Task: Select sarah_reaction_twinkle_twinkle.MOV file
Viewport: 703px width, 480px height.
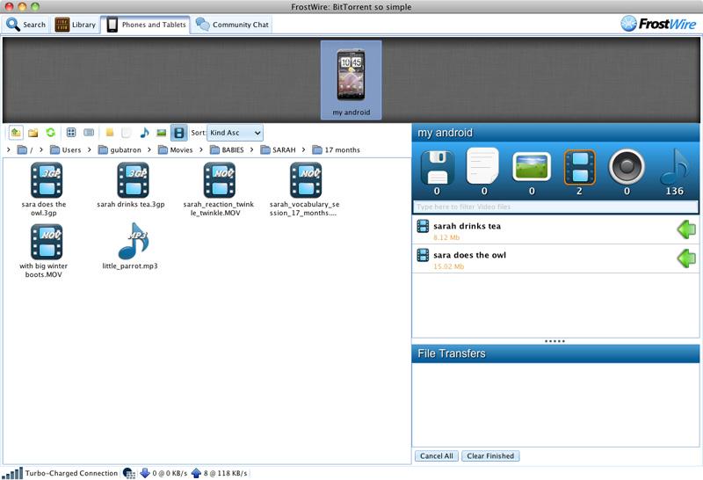Action: [x=218, y=189]
